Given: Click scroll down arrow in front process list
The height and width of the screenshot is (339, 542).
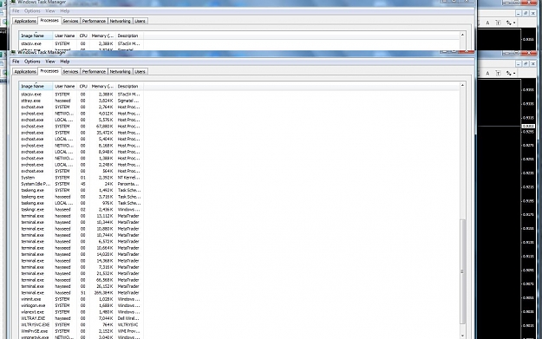Looking at the screenshot, I should [x=462, y=336].
